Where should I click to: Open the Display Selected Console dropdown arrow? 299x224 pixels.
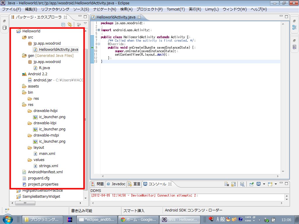[x=264, y=184]
